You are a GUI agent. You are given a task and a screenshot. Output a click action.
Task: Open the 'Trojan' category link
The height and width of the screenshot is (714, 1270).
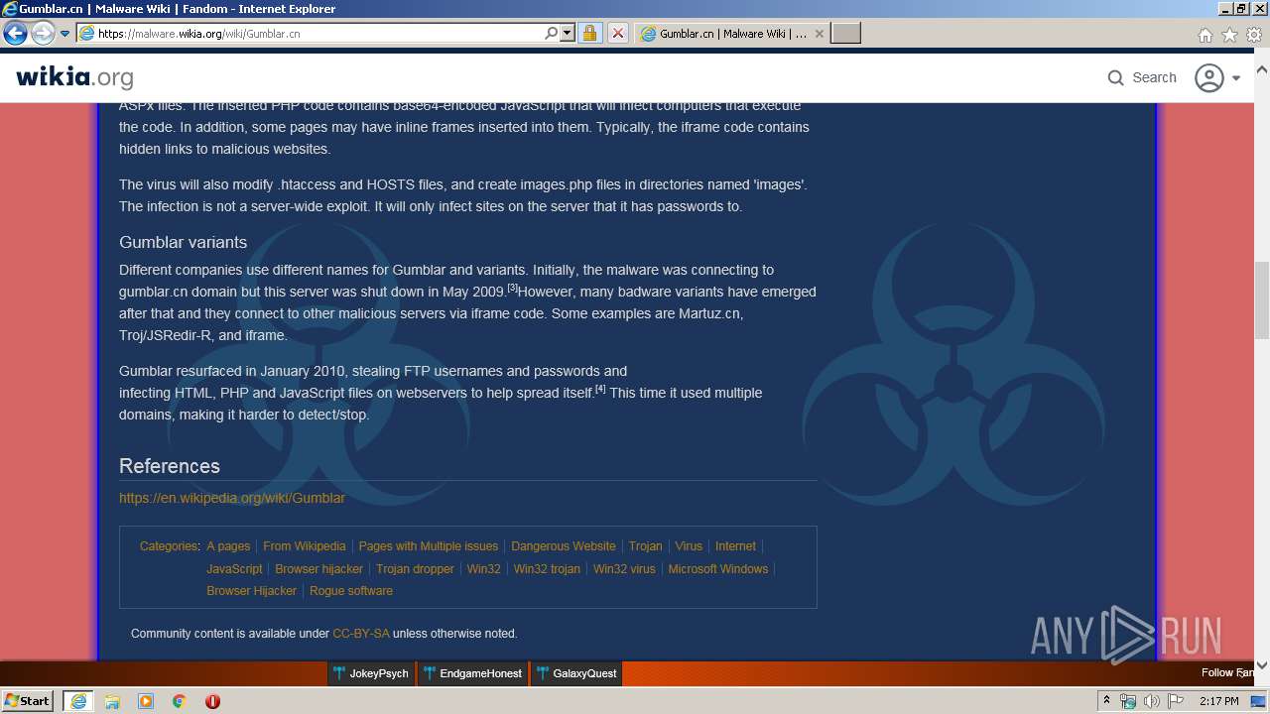pyautogui.click(x=645, y=546)
